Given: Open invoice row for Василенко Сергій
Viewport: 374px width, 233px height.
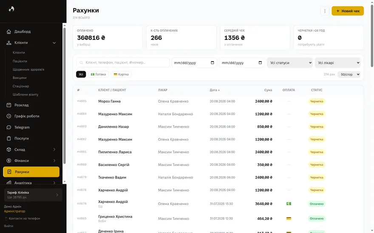Looking at the screenshot, I should pos(218,165).
